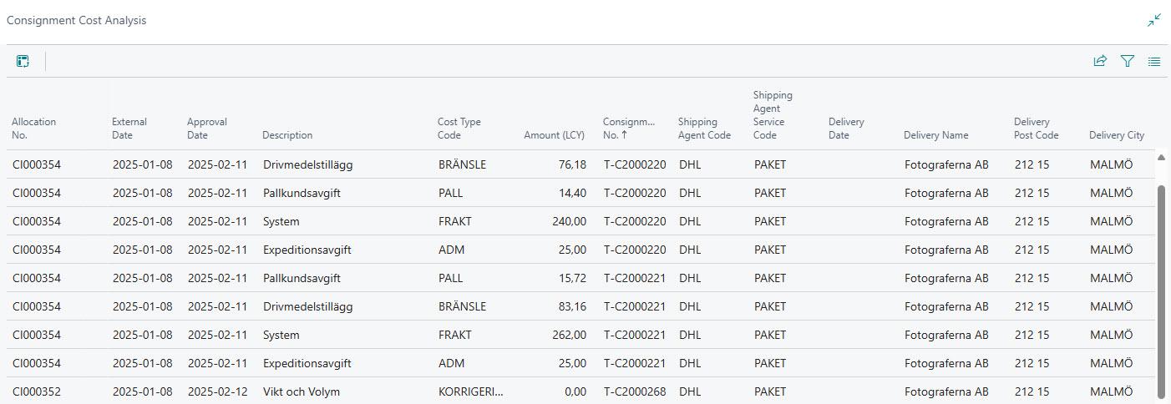Click the Shipping Agent Service Code header
Screen dimensions: 1171x404
772,115
